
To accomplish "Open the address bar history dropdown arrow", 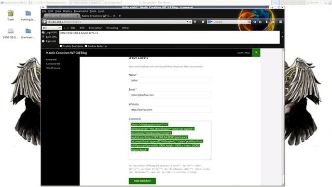I will tap(187, 22).
